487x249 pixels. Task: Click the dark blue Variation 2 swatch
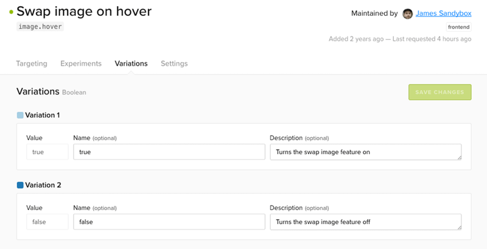click(x=20, y=185)
